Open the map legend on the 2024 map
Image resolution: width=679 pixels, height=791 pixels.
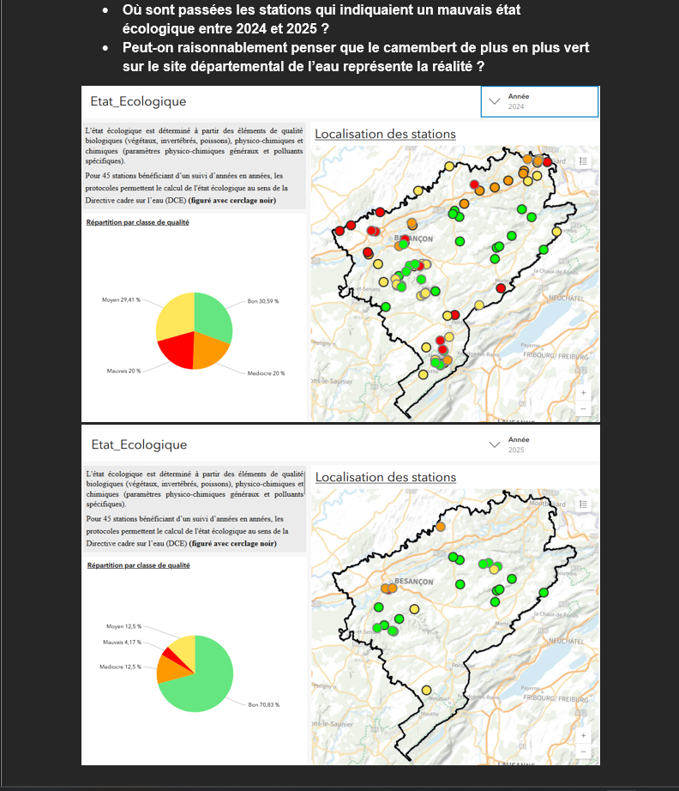(x=583, y=160)
